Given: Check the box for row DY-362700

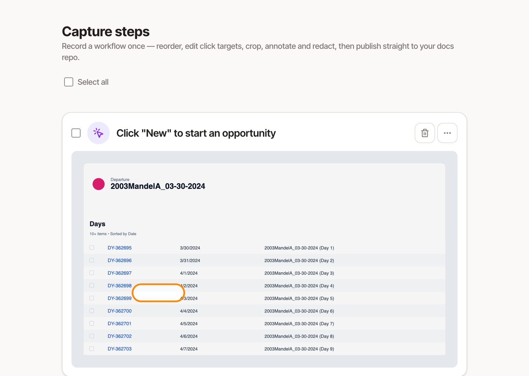Looking at the screenshot, I should 92,311.
